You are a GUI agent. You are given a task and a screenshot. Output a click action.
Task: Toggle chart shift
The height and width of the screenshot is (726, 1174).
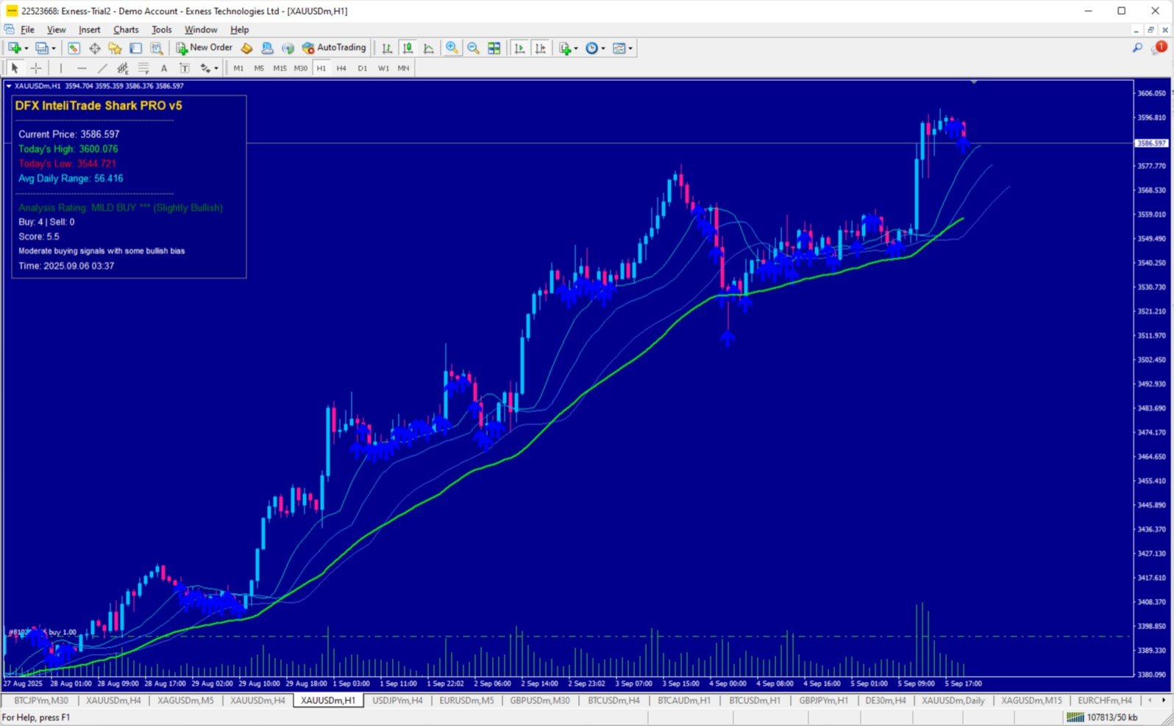tap(541, 48)
